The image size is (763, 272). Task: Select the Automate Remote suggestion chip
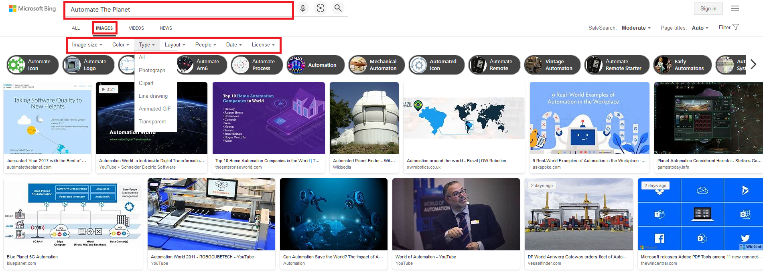[x=494, y=65]
